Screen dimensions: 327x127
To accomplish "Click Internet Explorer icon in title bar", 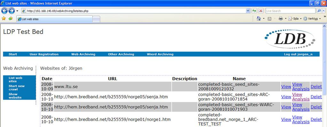I will pos(3,3).
